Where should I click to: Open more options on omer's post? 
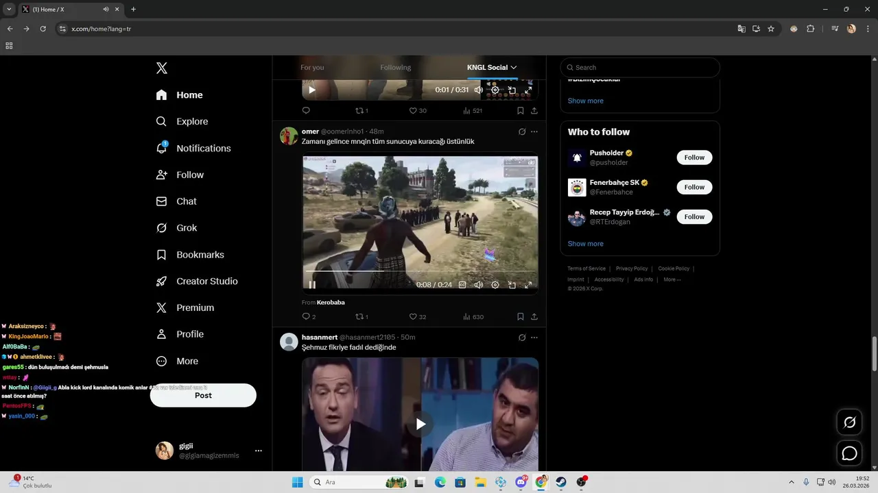click(x=534, y=131)
